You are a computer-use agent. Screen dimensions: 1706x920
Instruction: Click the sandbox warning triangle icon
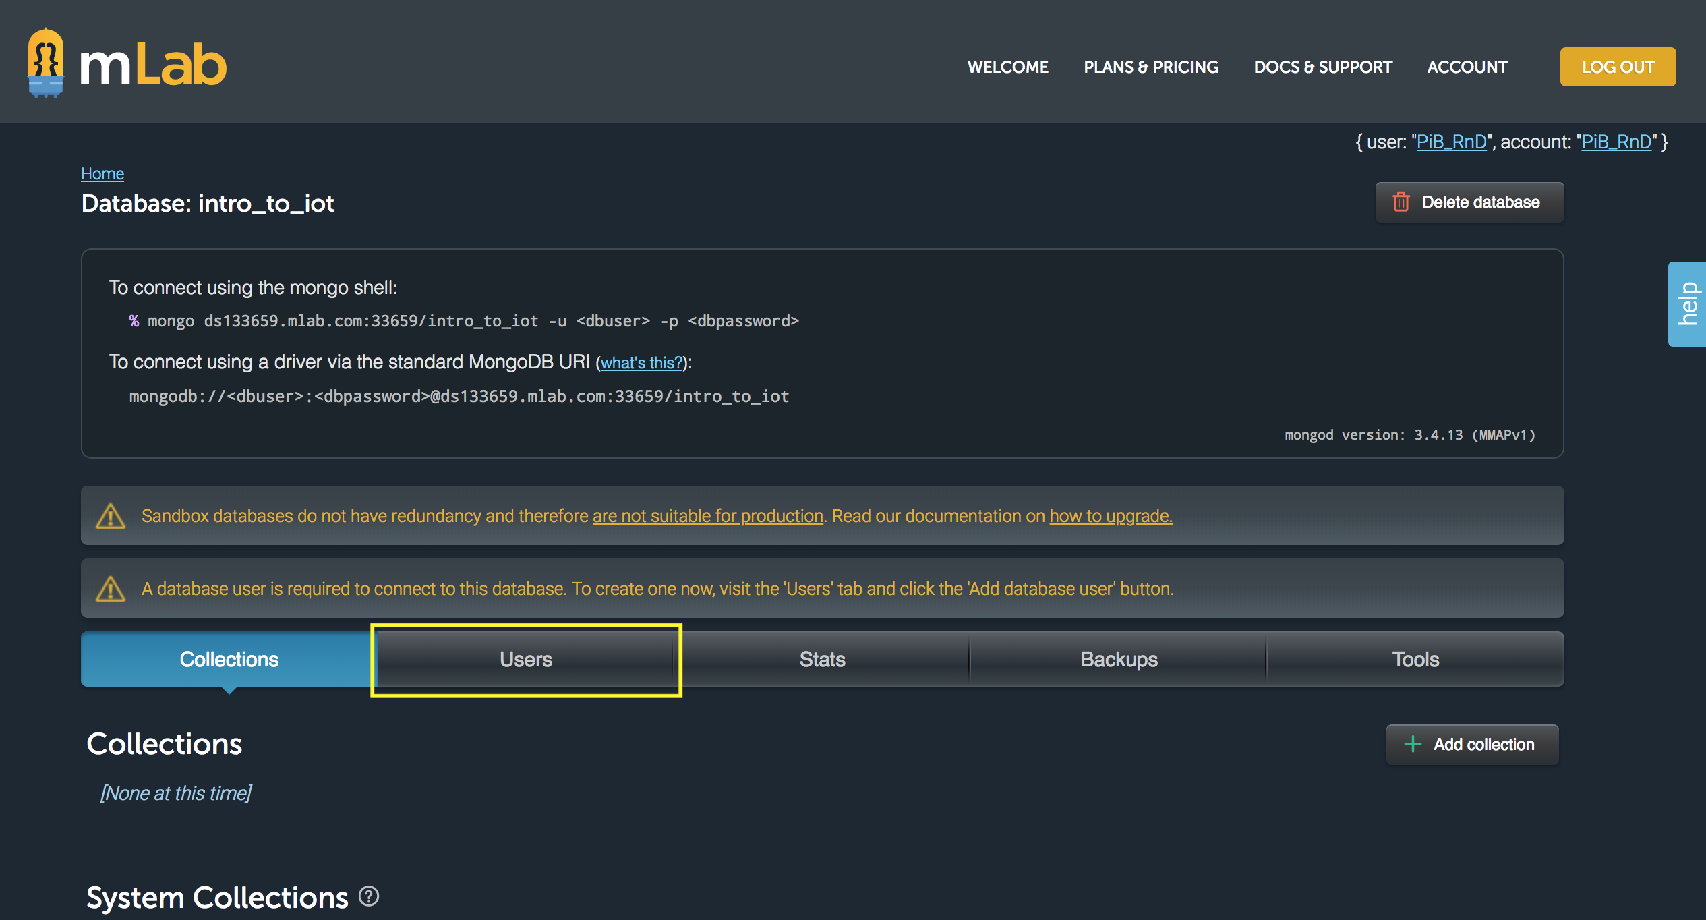[111, 517]
